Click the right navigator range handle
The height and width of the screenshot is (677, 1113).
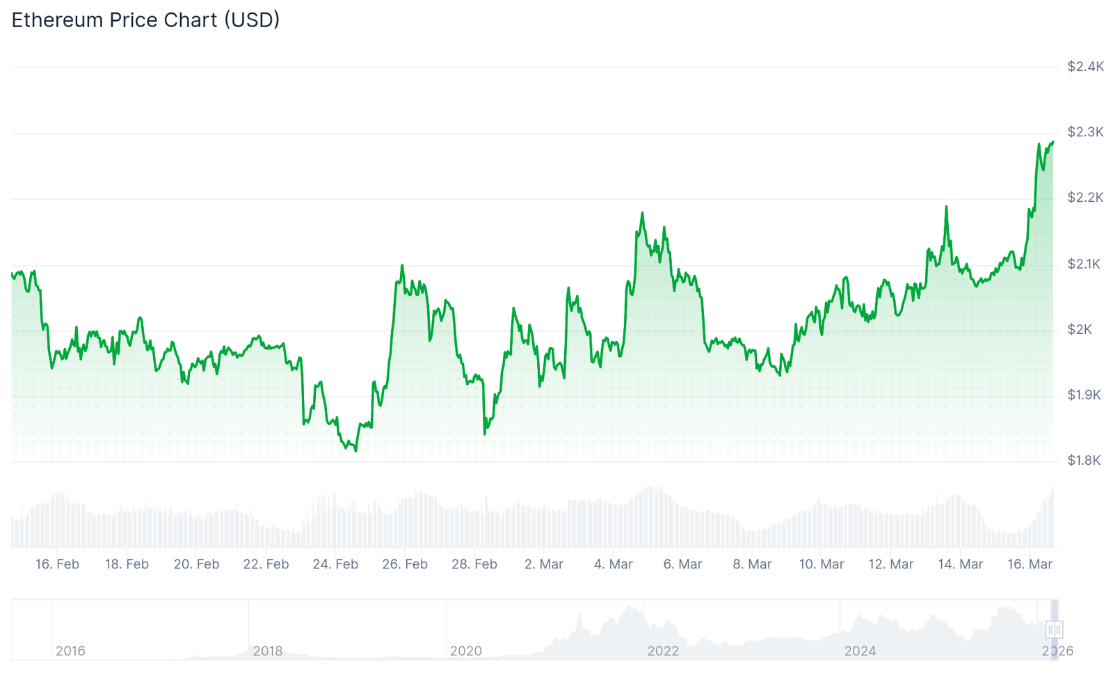point(1059,630)
